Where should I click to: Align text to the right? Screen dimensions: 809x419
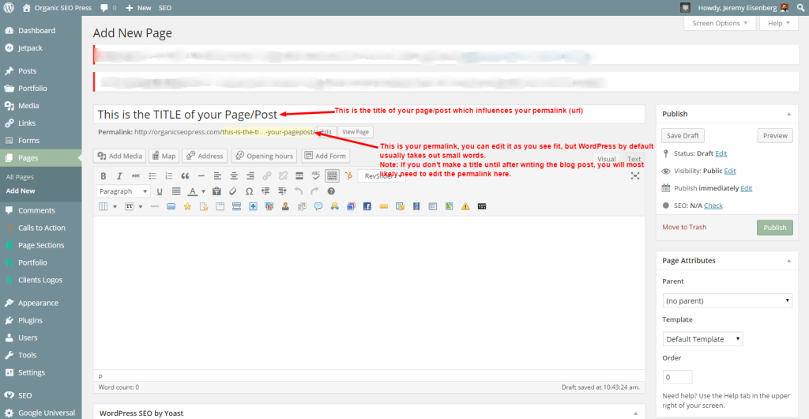point(250,176)
